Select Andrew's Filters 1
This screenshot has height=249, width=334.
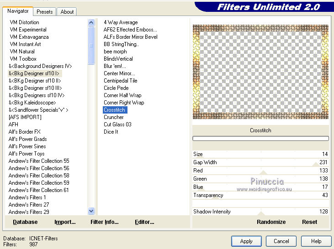(x=27, y=197)
